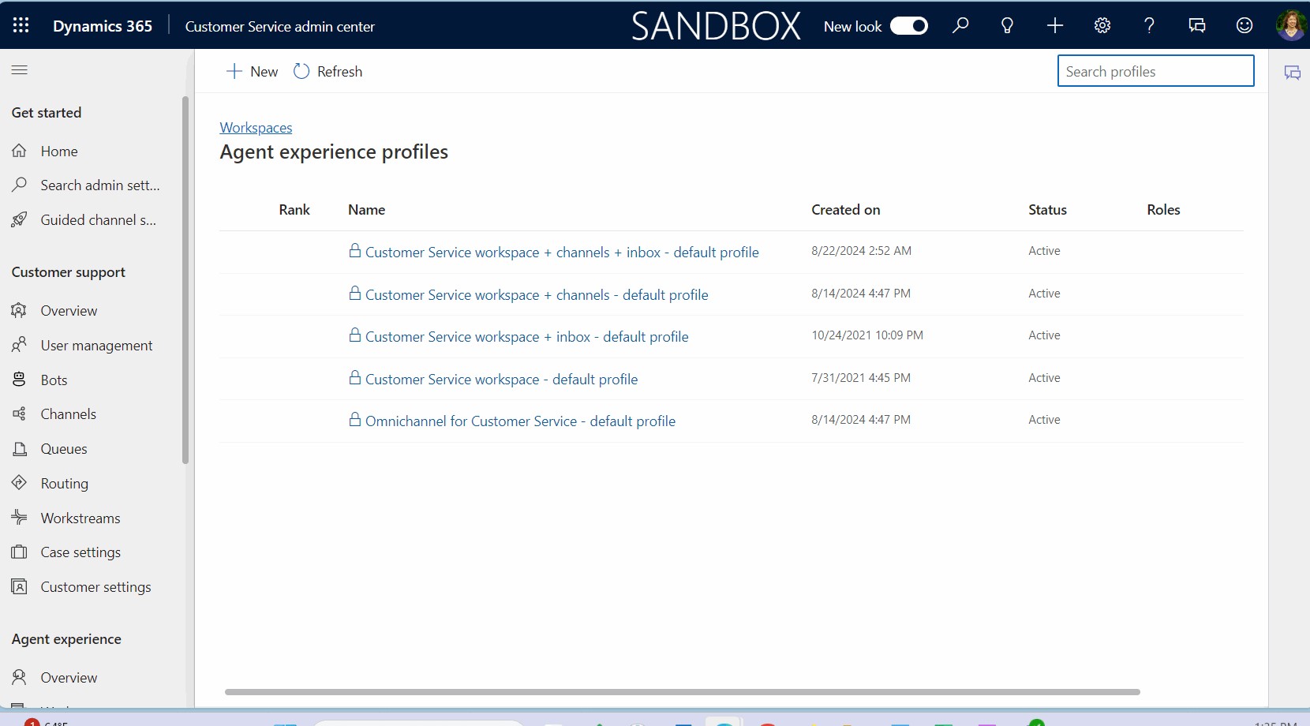Screen dimensions: 1310x726
Task: Go to Routing in the sidebar
Action: click(64, 484)
